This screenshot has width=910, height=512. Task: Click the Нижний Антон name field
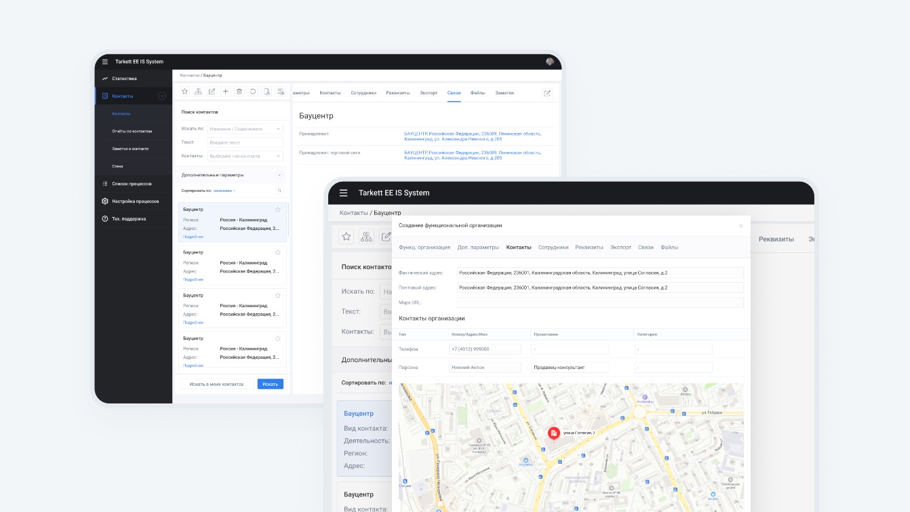[x=485, y=367]
